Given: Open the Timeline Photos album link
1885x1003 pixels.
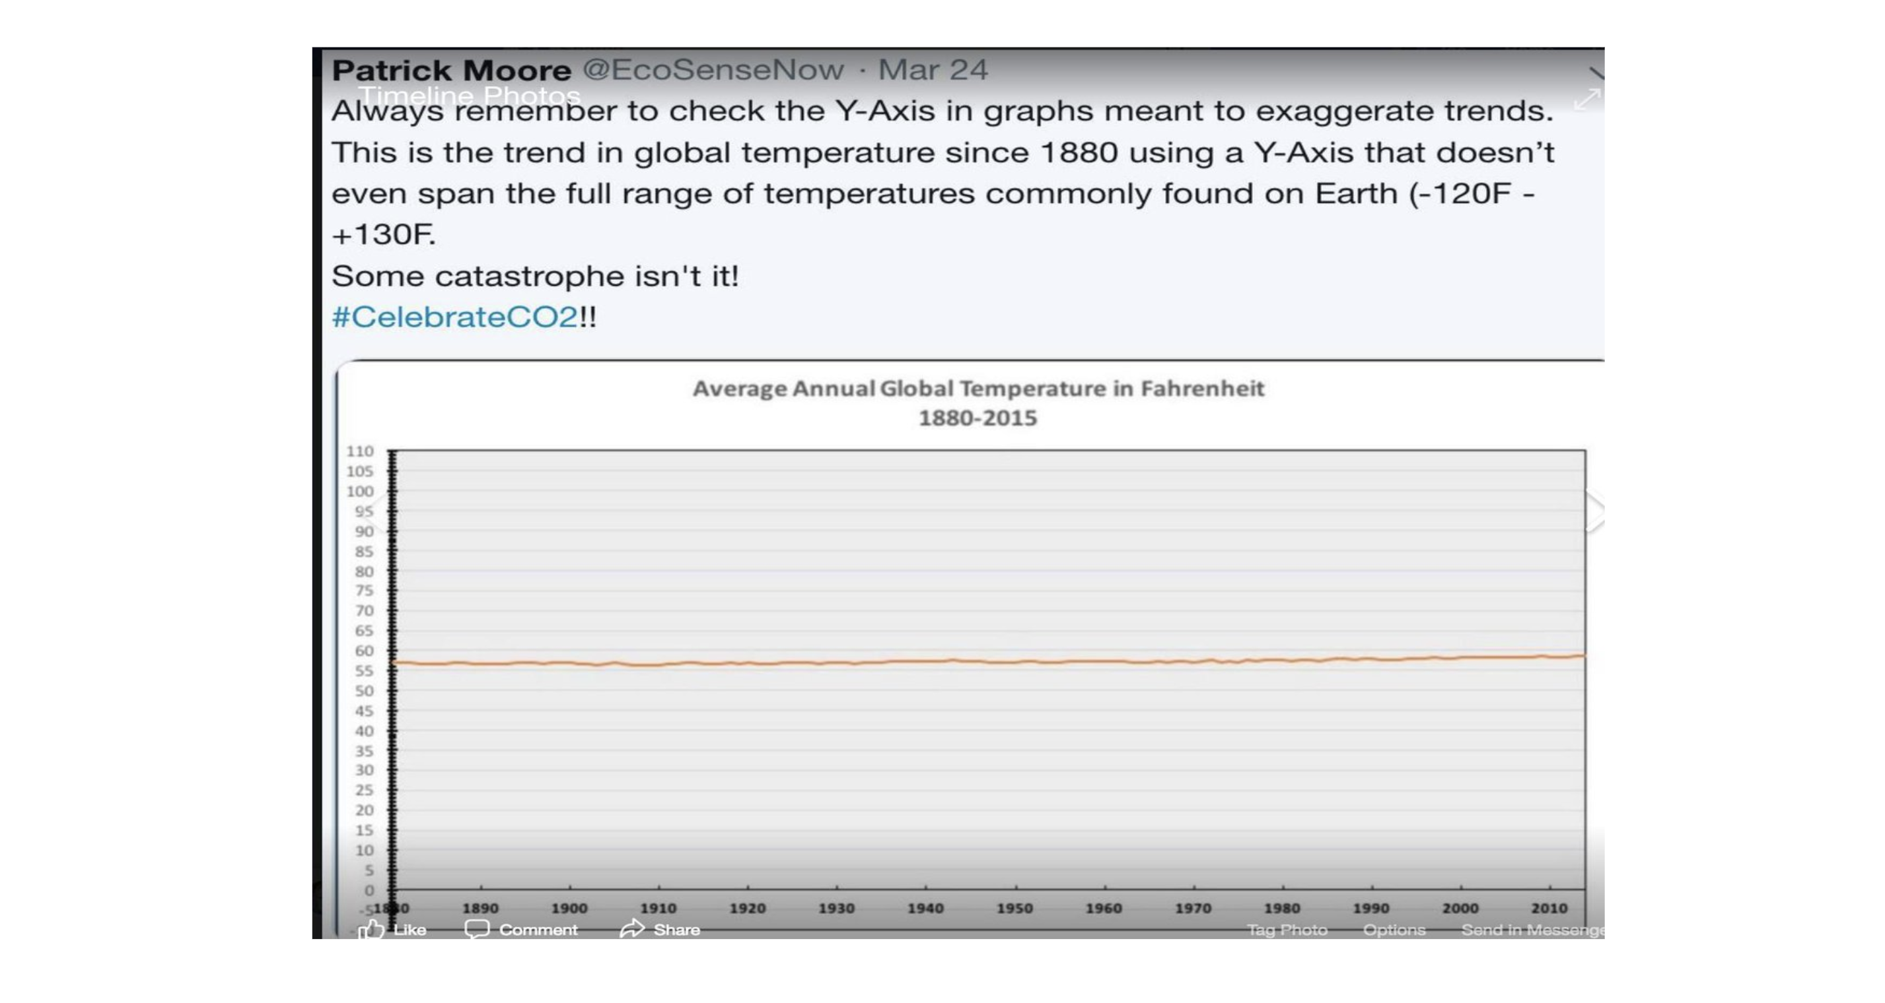Looking at the screenshot, I should [469, 96].
